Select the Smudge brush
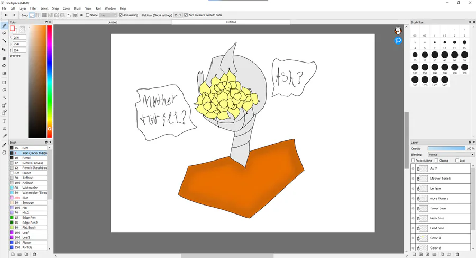The height and width of the screenshot is (258, 476). click(28, 202)
